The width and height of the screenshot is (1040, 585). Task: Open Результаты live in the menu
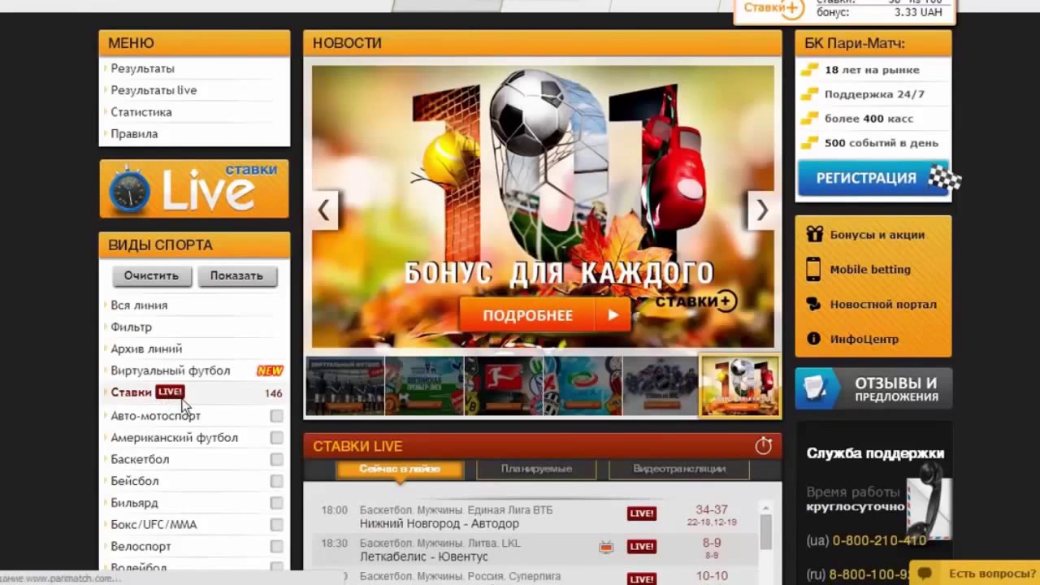[154, 90]
